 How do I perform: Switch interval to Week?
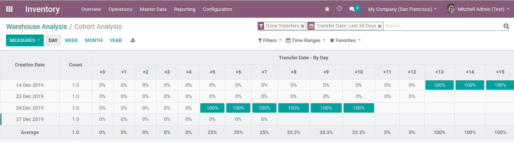[x=71, y=40]
